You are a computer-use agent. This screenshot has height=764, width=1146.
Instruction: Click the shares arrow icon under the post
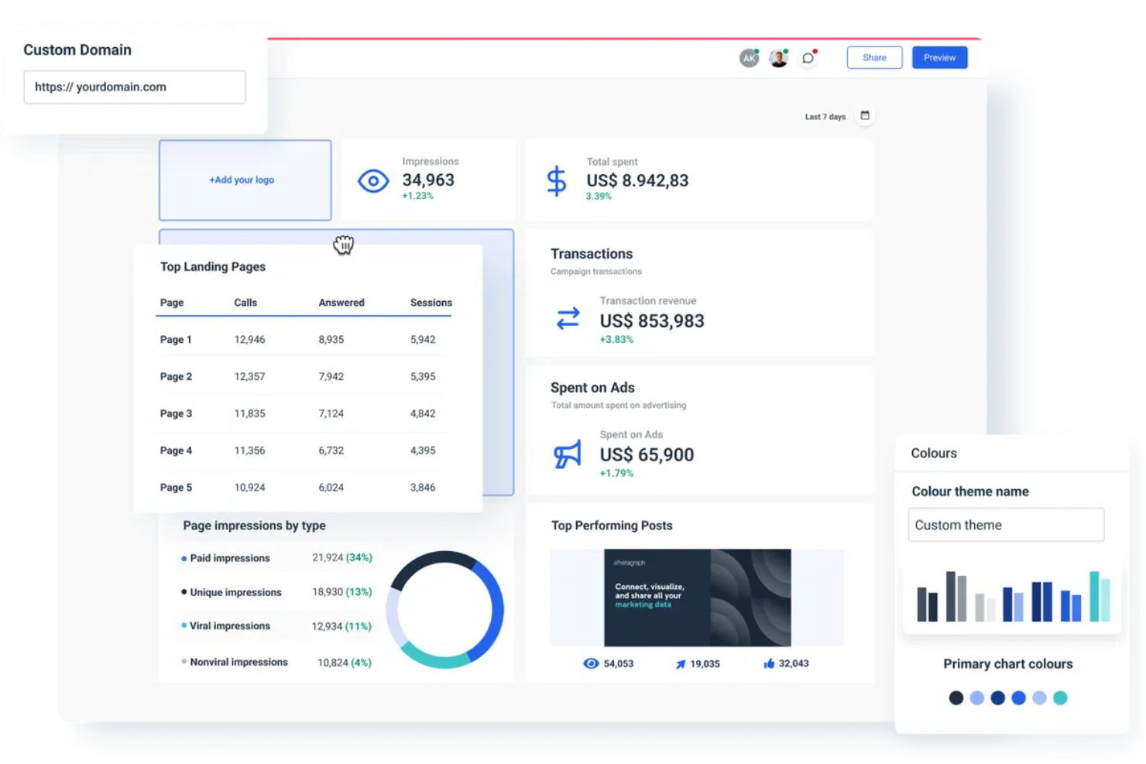click(680, 663)
